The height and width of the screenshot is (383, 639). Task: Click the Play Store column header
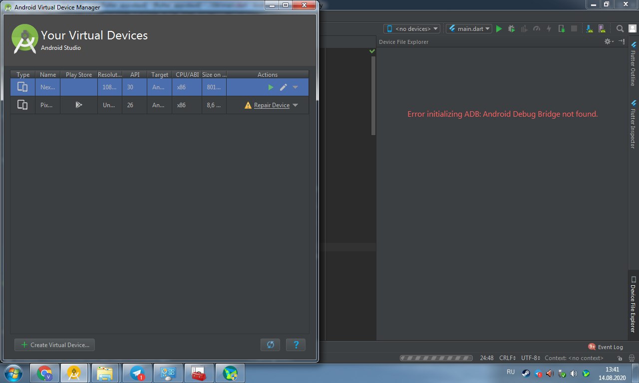79,74
